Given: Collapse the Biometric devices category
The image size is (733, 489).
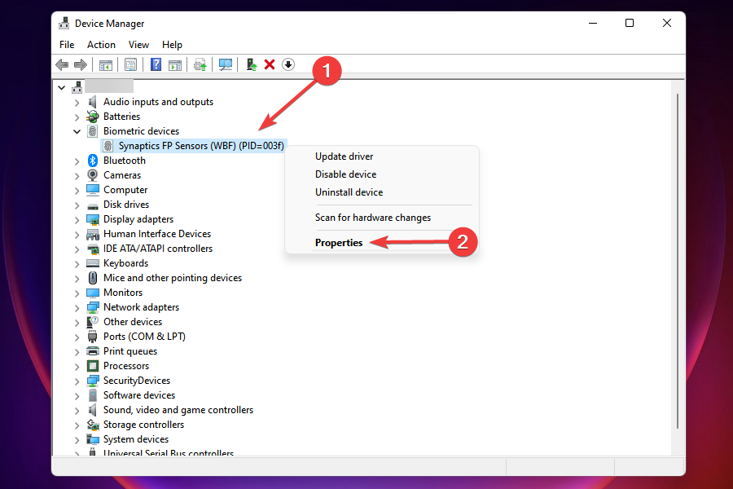Looking at the screenshot, I should click(x=77, y=131).
